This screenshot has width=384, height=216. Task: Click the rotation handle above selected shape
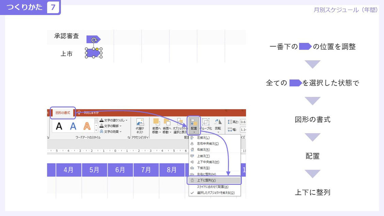[x=94, y=40]
